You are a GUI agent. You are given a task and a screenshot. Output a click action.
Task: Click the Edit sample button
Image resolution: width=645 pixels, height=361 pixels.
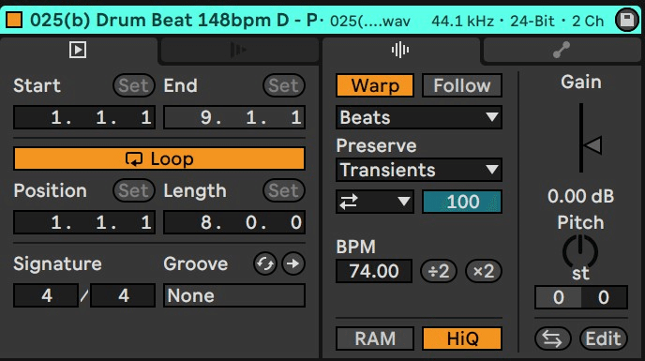tap(604, 338)
